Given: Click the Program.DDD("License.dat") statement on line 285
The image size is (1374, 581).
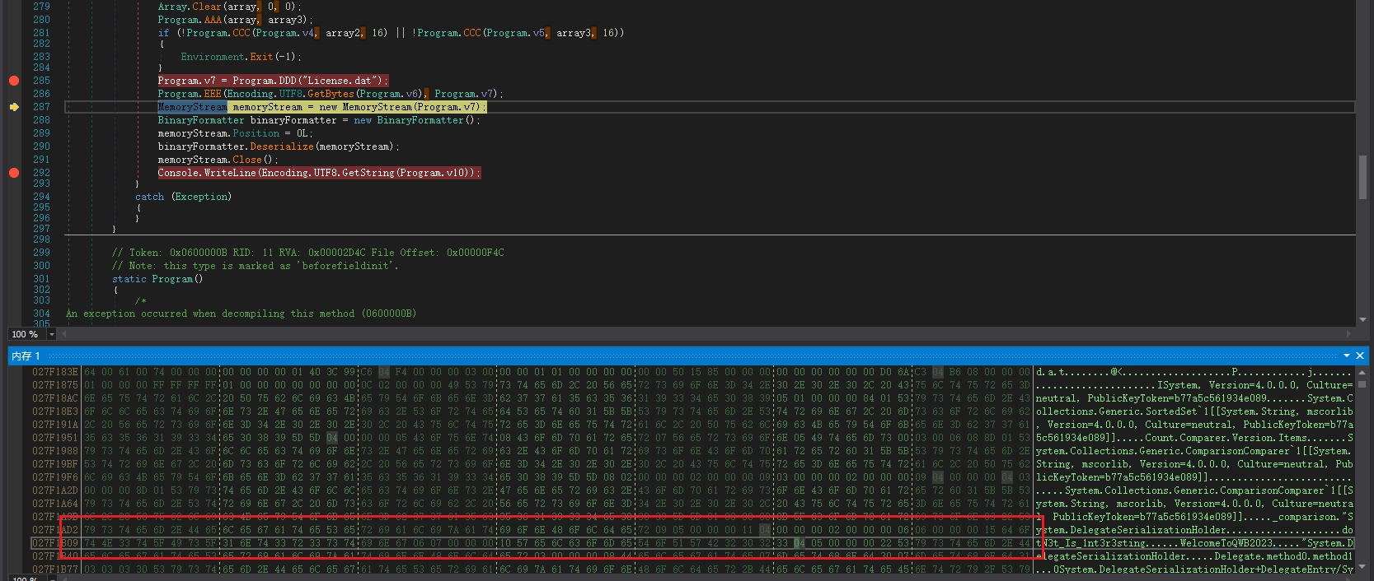Looking at the screenshot, I should click(x=273, y=81).
